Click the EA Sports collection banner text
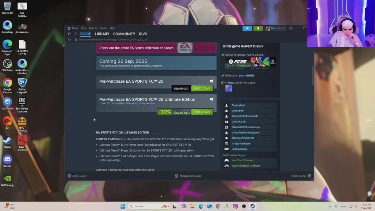The width and height of the screenshot is (375, 211). 136,48
